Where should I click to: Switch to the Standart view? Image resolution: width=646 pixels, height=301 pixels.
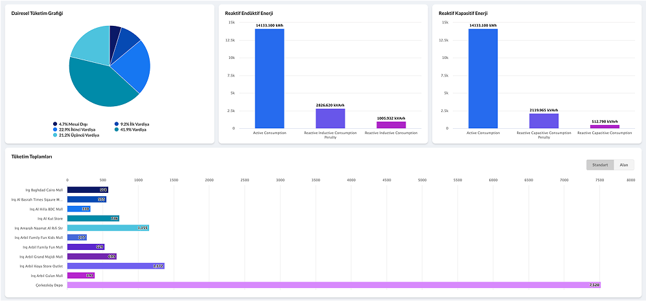[599, 165]
